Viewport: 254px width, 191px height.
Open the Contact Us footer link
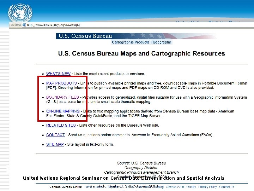226,187
